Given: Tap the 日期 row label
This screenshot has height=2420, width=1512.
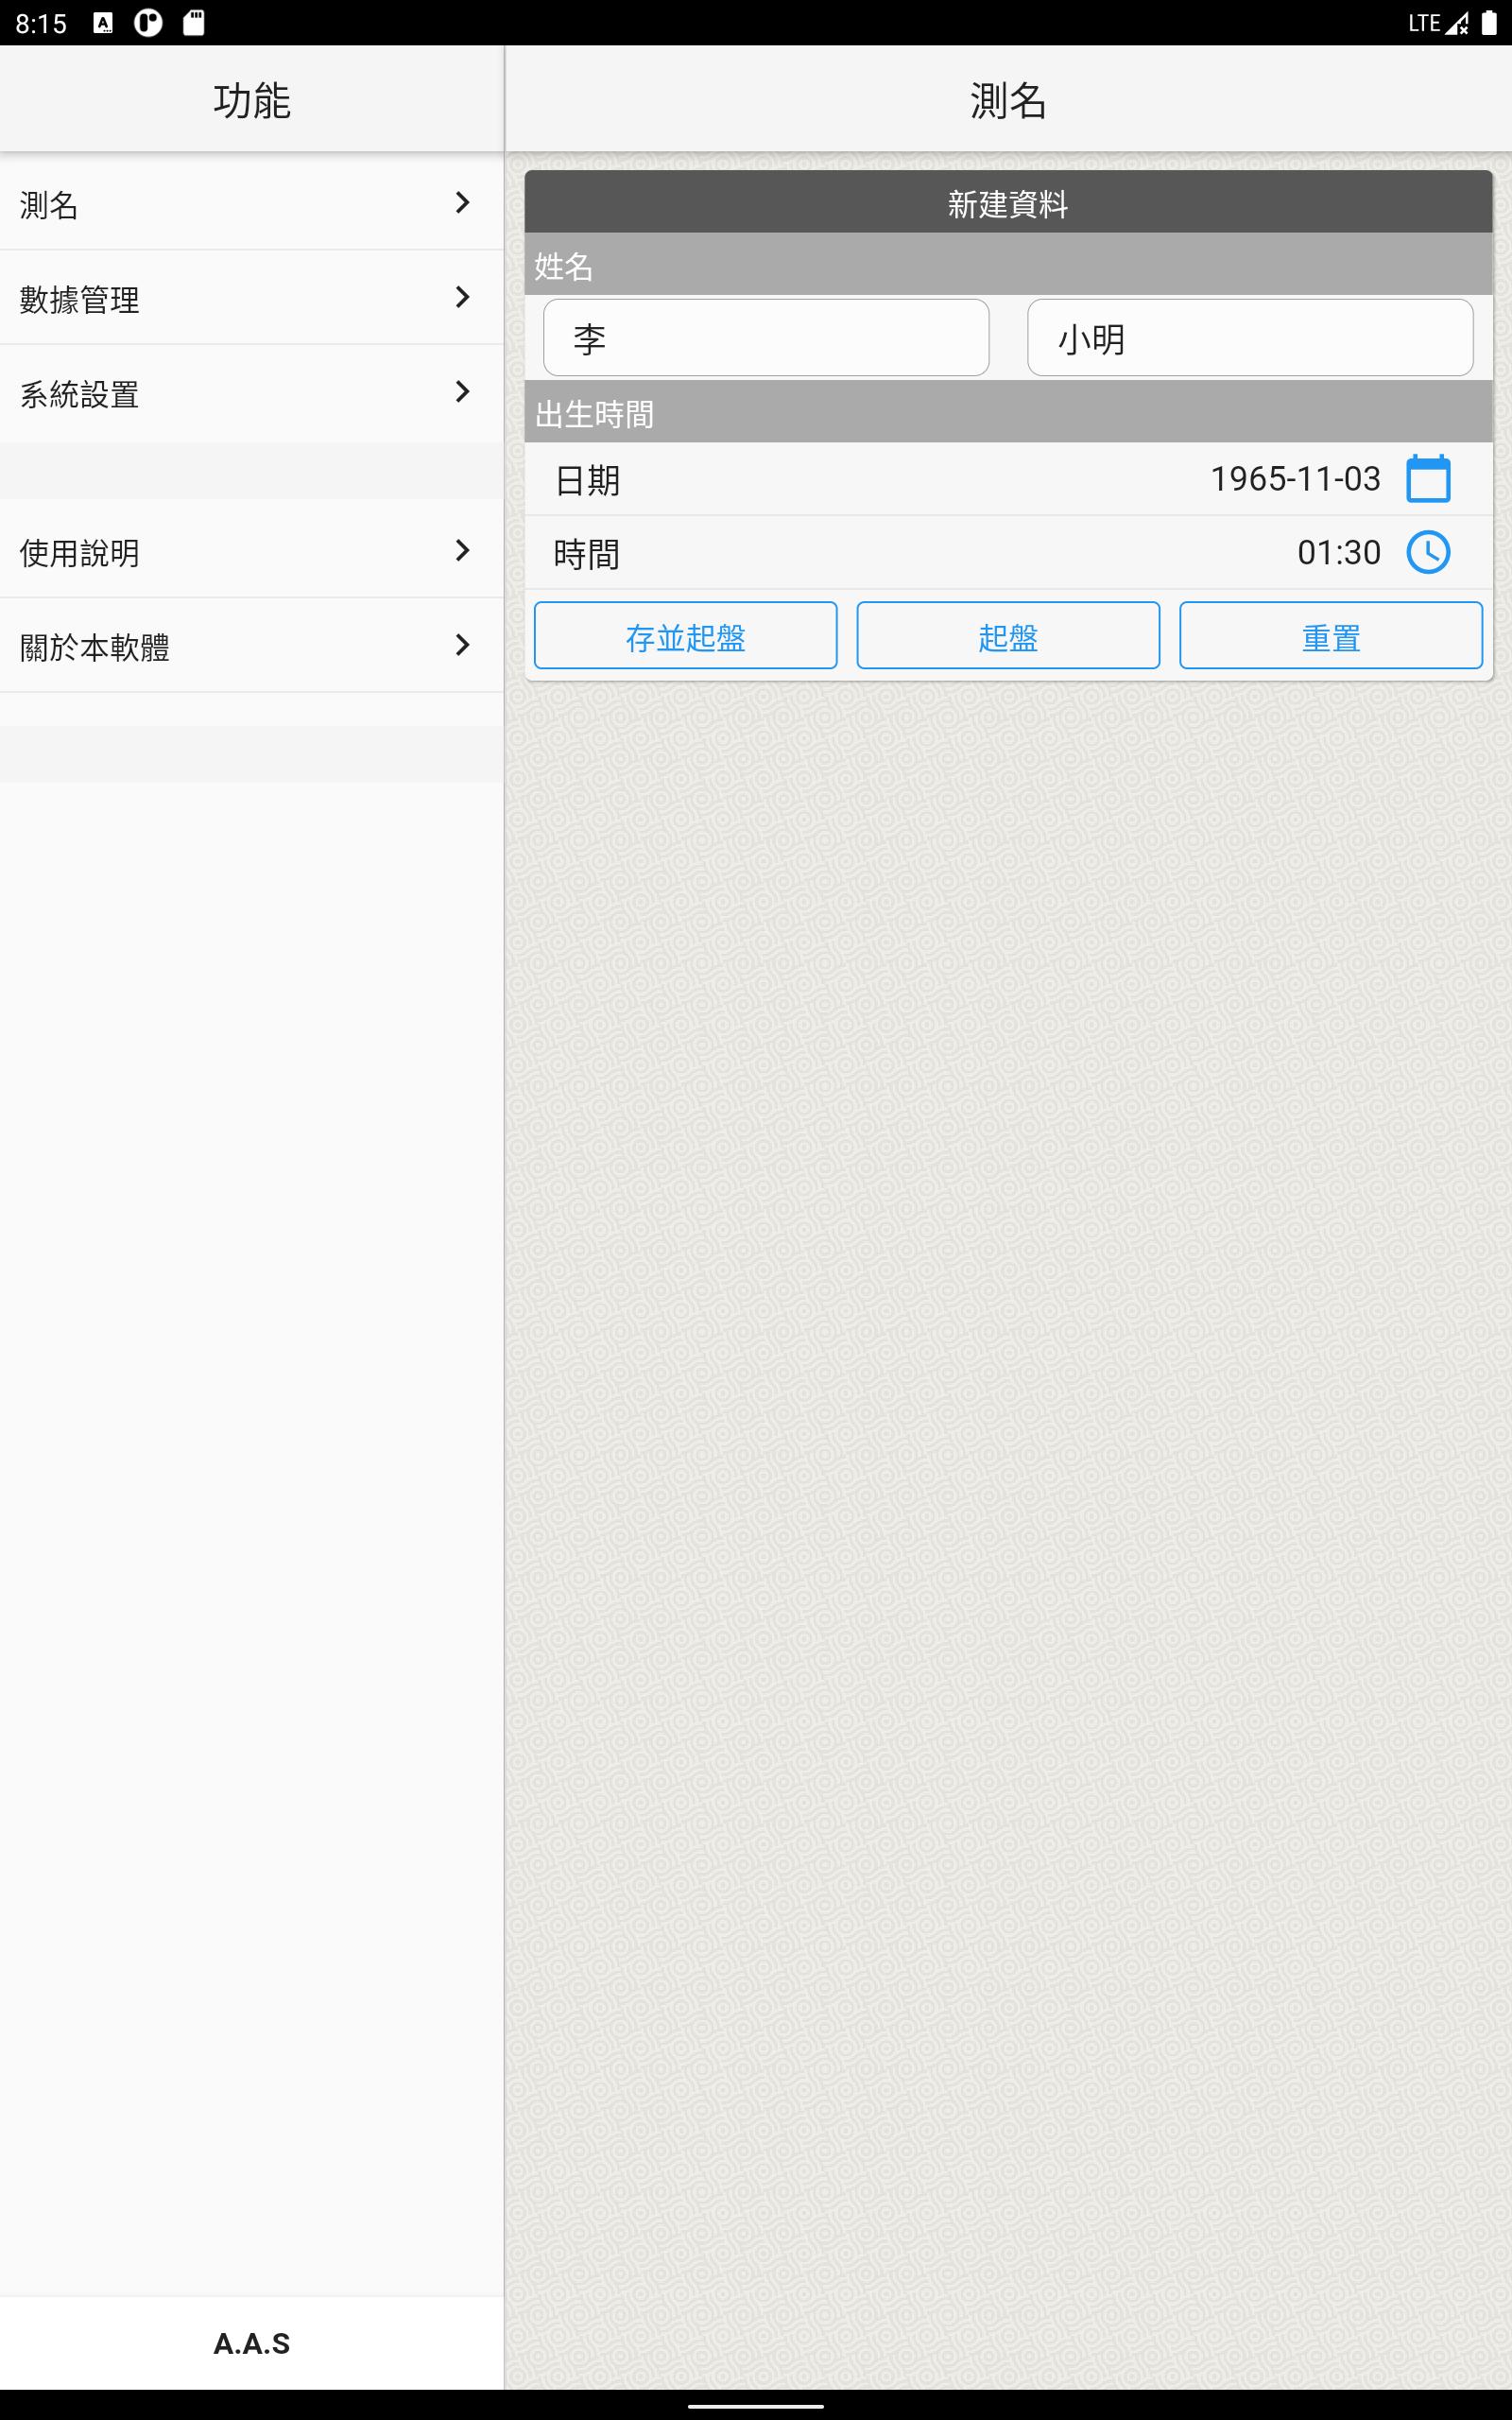Looking at the screenshot, I should 587,481.
